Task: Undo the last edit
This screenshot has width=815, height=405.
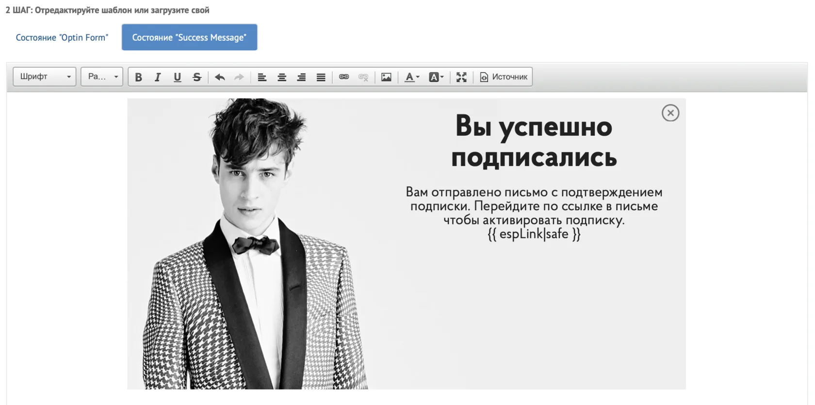Action: tap(220, 77)
